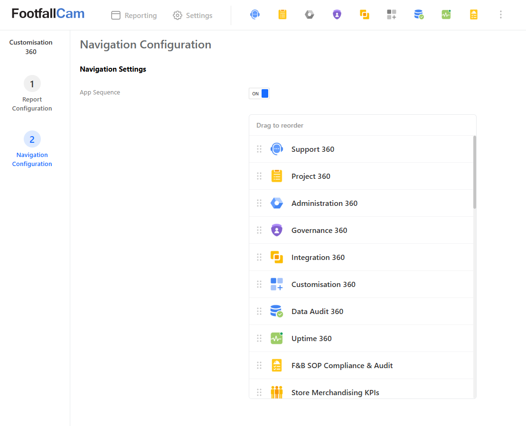
Task: Open the Settings menu
Action: pyautogui.click(x=193, y=16)
